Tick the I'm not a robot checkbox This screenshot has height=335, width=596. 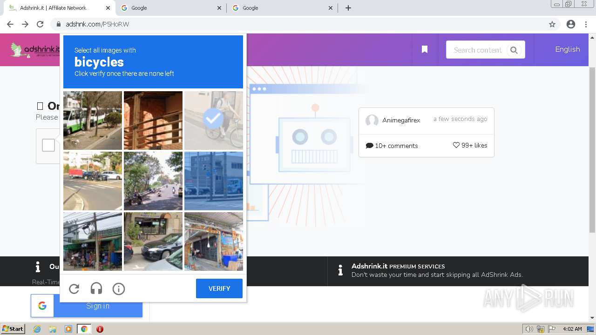pyautogui.click(x=48, y=146)
